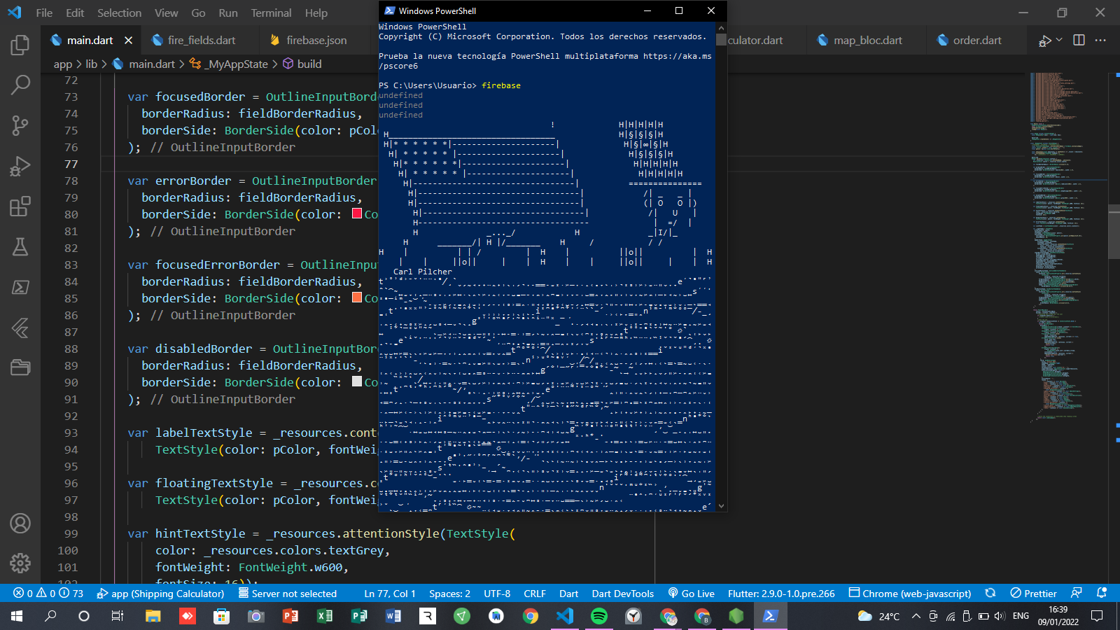Open File Explorer from the taskbar
Image resolution: width=1120 pixels, height=630 pixels.
click(153, 616)
